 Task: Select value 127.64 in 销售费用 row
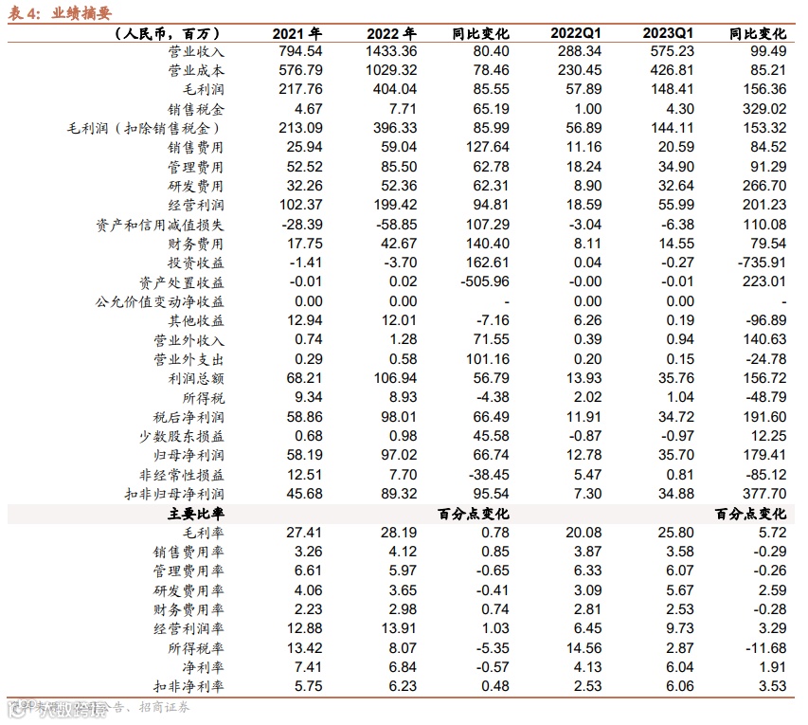pos(488,147)
